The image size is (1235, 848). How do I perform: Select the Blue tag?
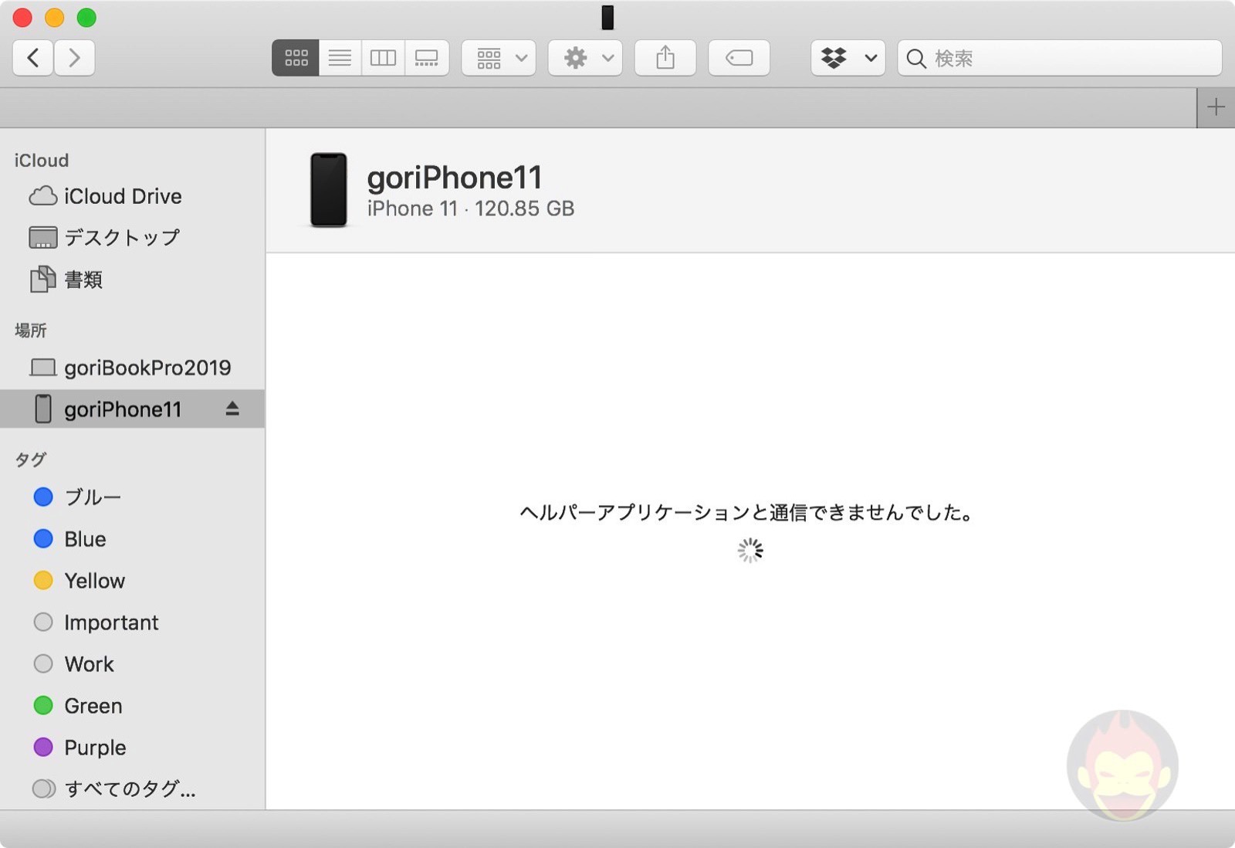point(133,539)
